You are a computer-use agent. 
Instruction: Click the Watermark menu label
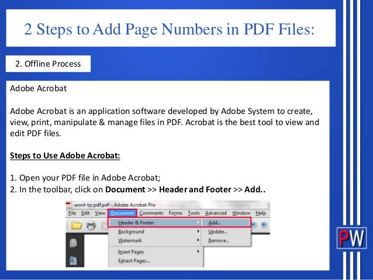[130, 240]
